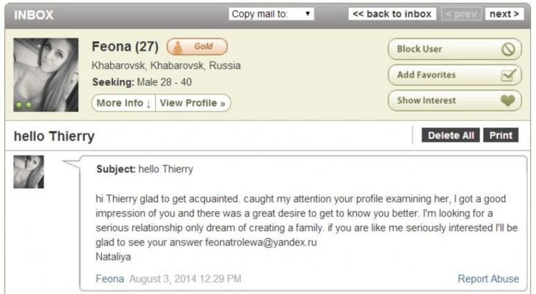Click the Gold membership badge
This screenshot has width=536, height=294.
197,47
